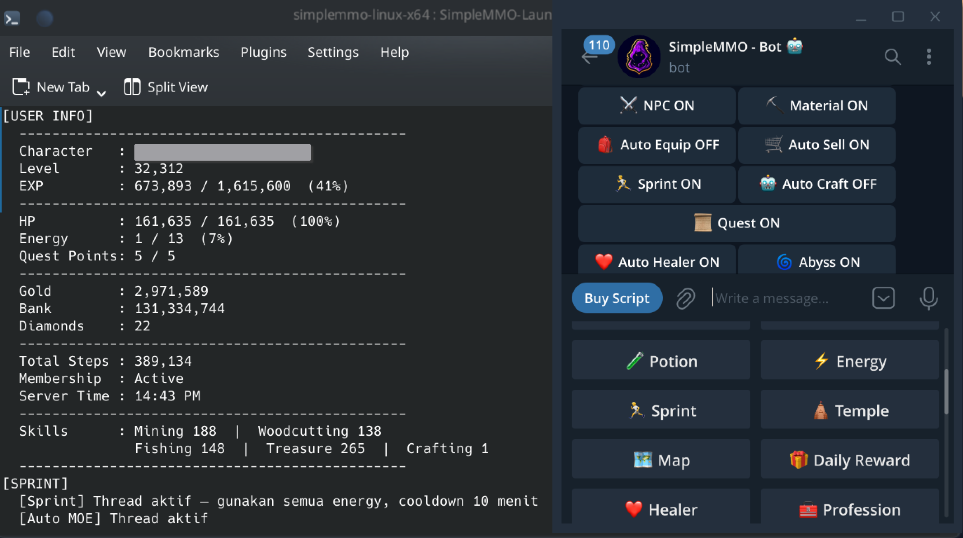963x538 pixels.
Task: Click the Profession keyboard button
Action: 850,507
